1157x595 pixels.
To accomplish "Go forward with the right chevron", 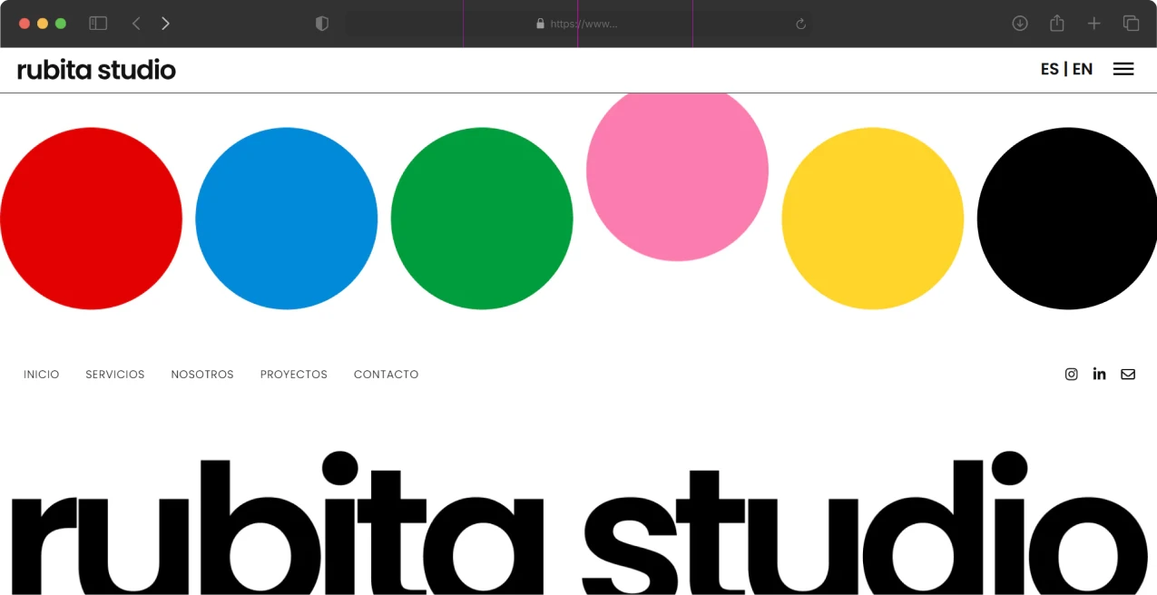I will [x=165, y=24].
